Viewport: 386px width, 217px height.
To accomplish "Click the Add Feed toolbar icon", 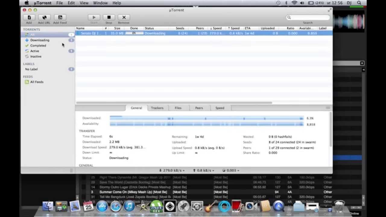I will pyautogui.click(x=60, y=17).
